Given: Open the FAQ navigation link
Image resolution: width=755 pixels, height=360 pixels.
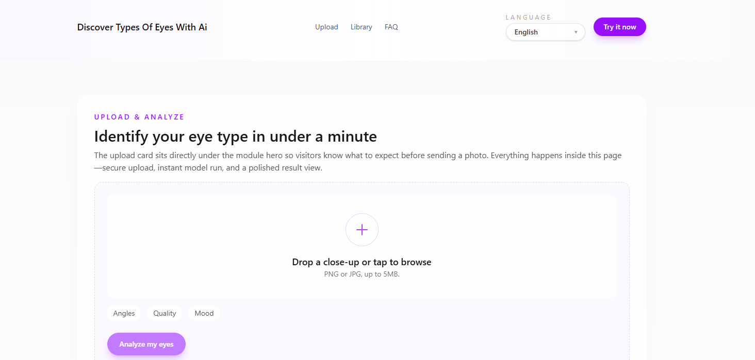Looking at the screenshot, I should (391, 27).
